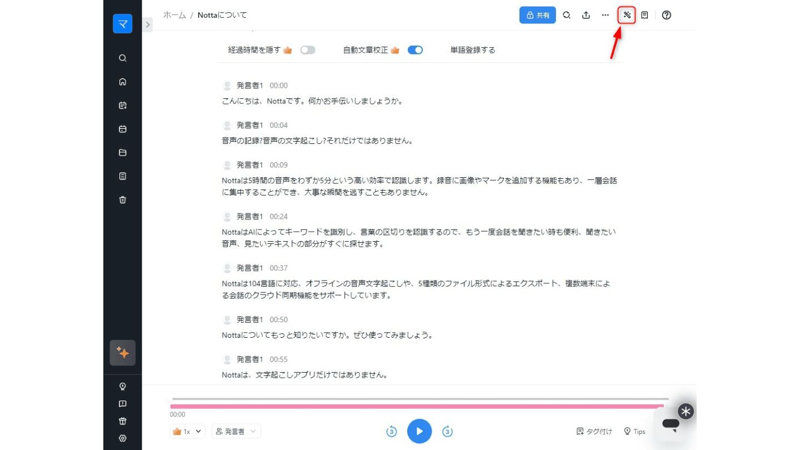Click paragraph starting Nottaは5時間の音声
Image resolution: width=800 pixels, height=450 pixels.
click(x=419, y=186)
